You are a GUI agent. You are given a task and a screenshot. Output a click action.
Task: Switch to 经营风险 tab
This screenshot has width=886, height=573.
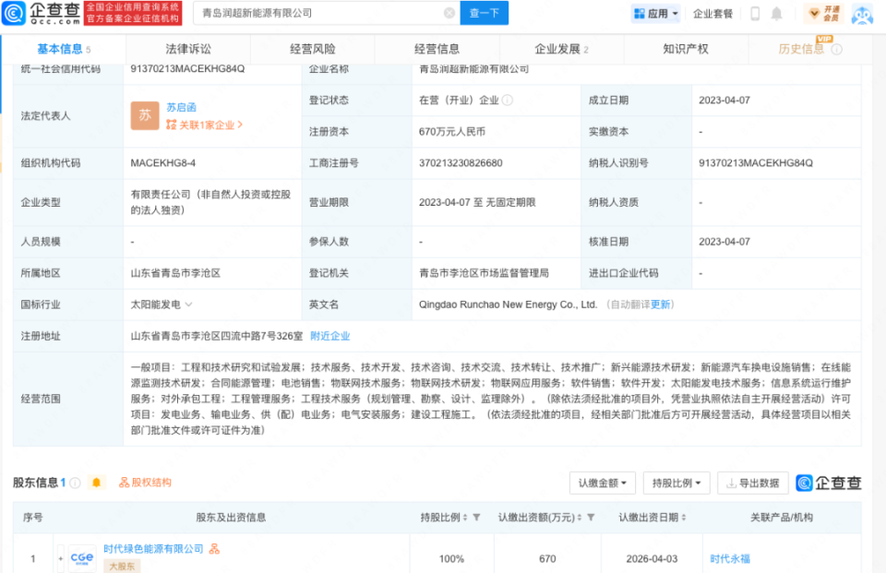313,49
